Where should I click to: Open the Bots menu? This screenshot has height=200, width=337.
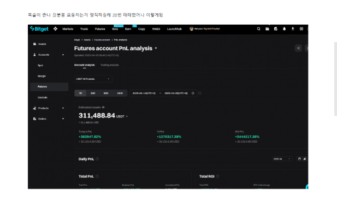point(115,29)
